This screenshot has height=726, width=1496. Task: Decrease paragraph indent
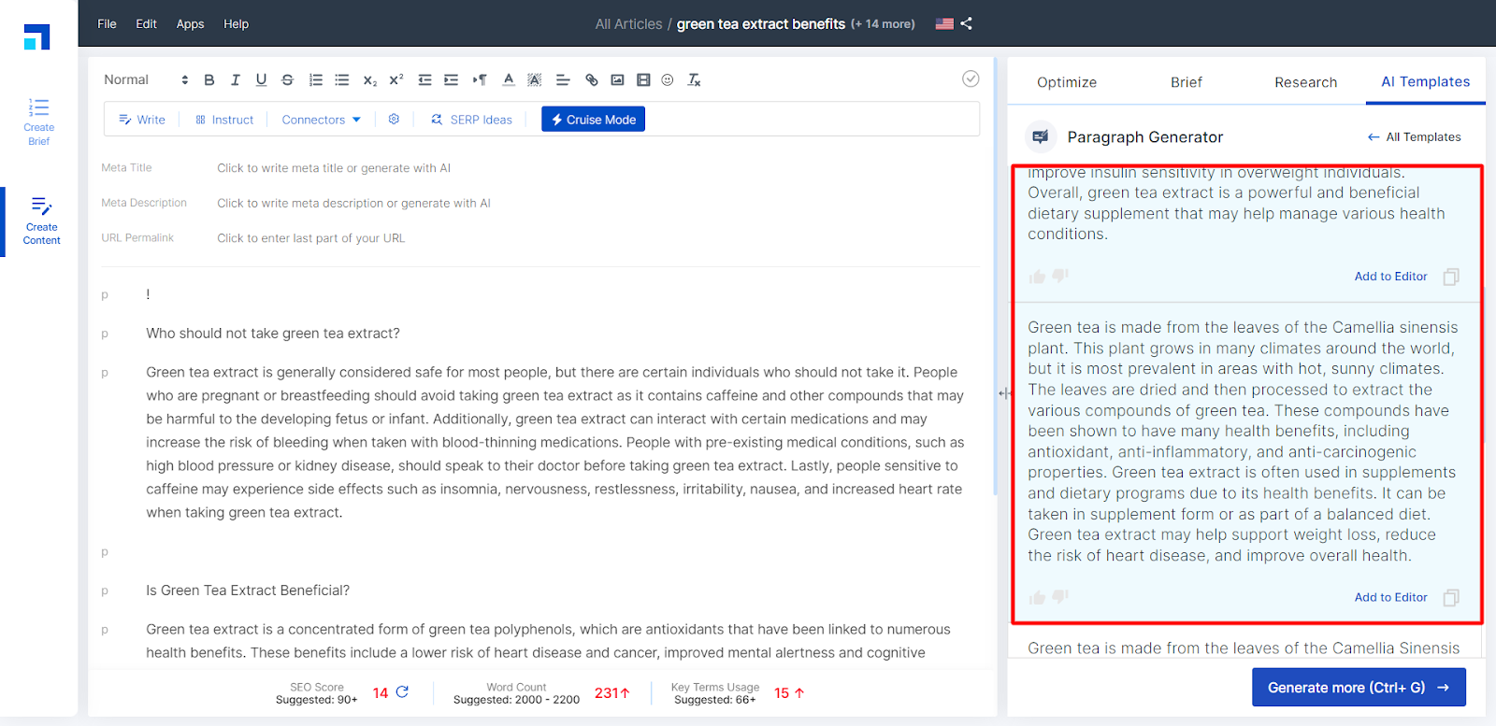424,80
